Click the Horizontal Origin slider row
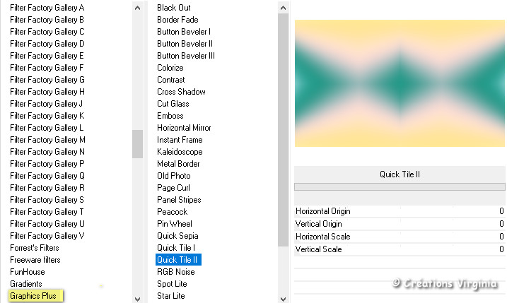 coord(400,211)
